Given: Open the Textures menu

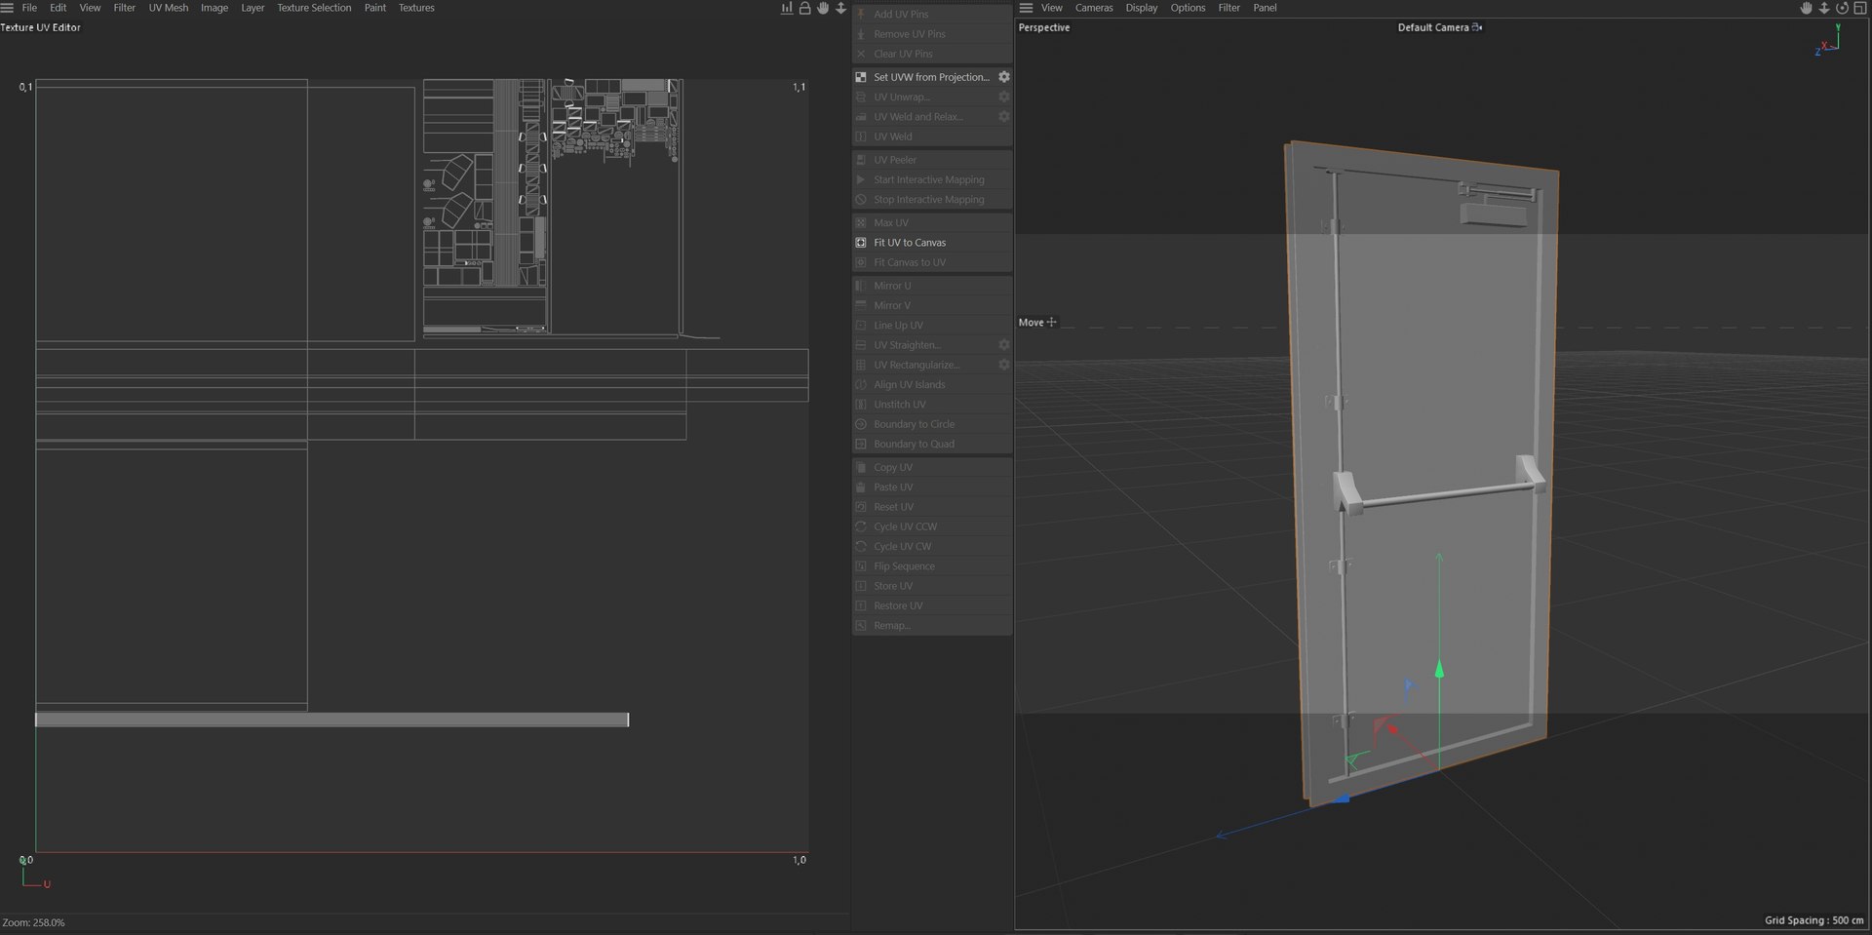Looking at the screenshot, I should [x=416, y=8].
